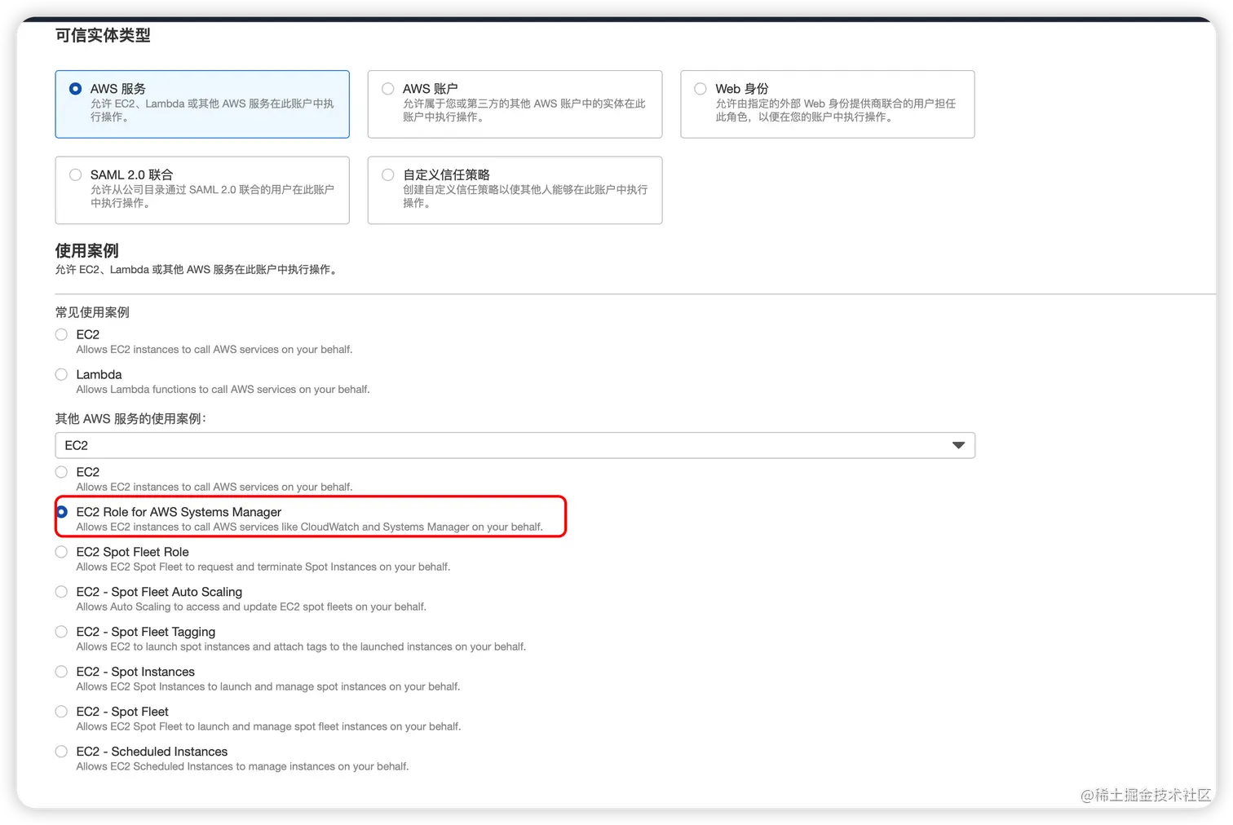Pick EC2 - Spot Fleet Tagging radio

[x=61, y=632]
